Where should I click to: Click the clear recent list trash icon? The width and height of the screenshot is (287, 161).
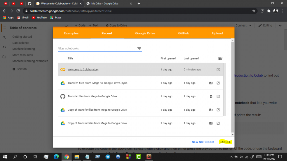(220, 58)
